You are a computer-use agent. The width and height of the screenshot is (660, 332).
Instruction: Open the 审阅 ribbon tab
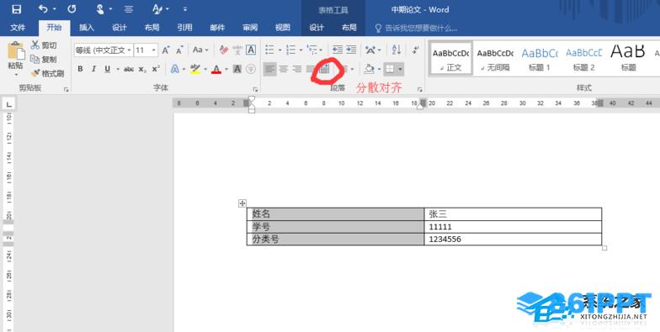coord(250,28)
